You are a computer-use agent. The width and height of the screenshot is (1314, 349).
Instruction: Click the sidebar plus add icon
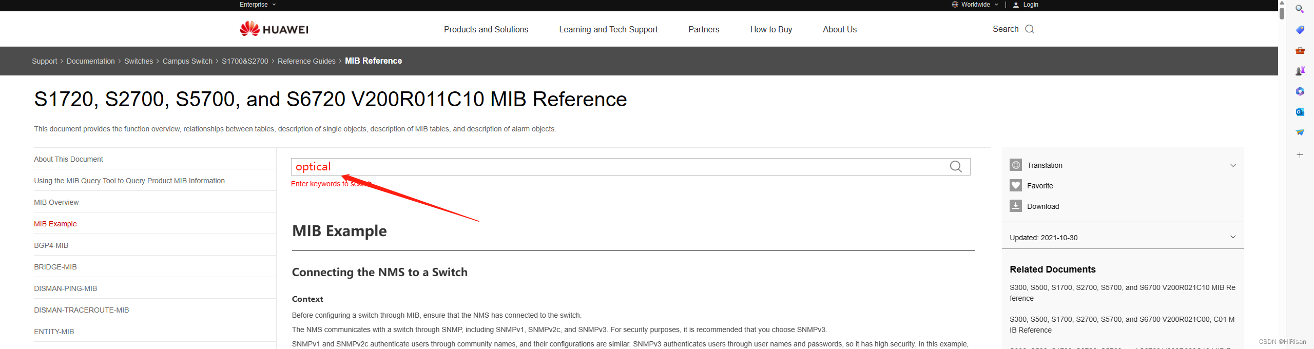1300,154
